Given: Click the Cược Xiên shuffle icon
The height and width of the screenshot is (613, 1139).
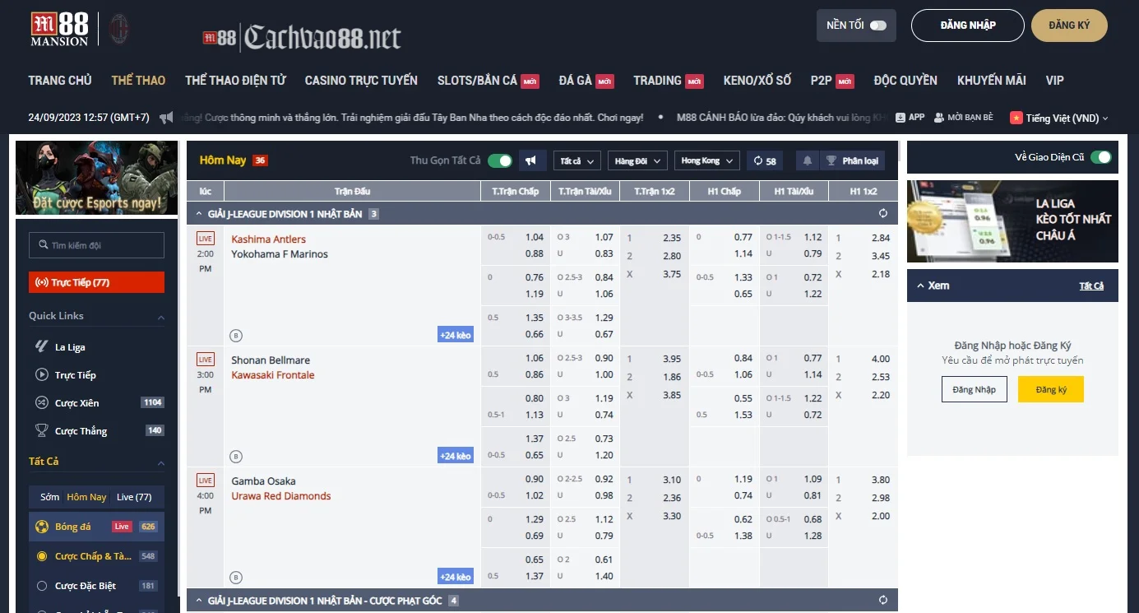Looking at the screenshot, I should pos(42,403).
